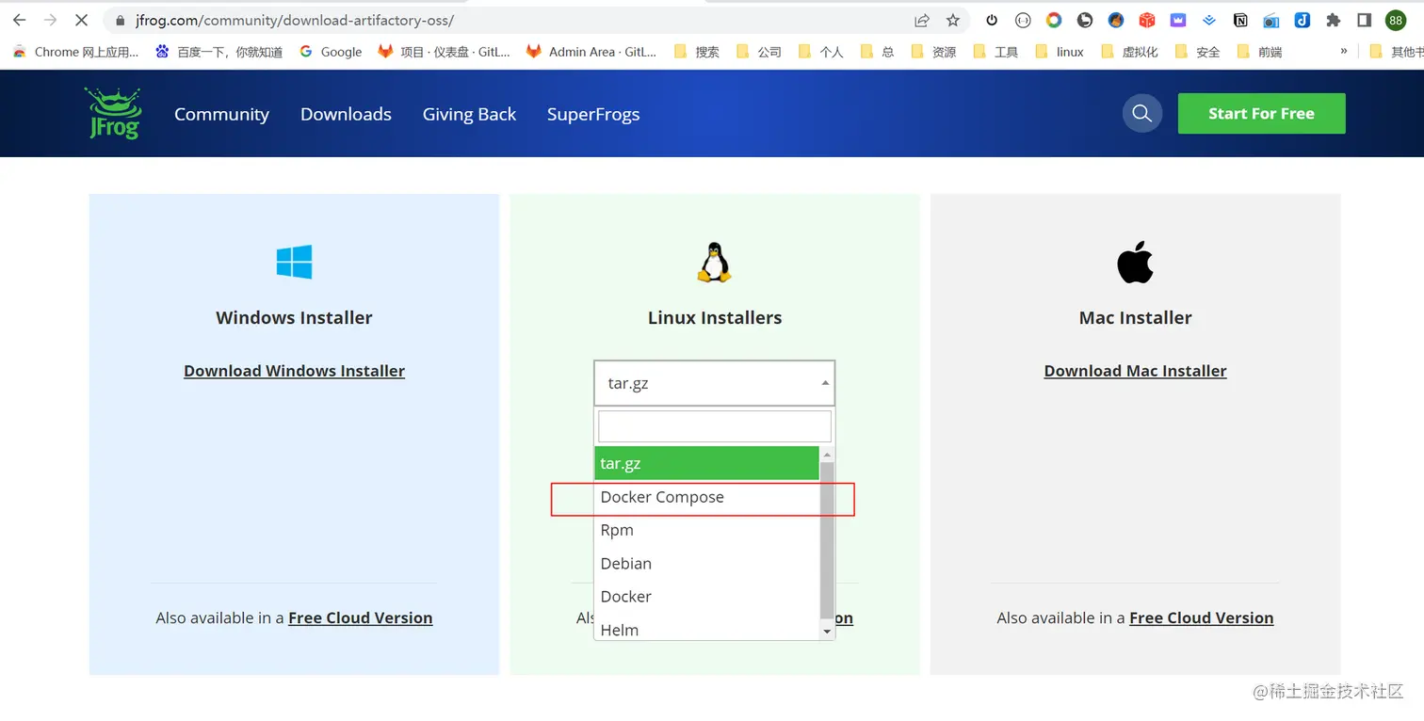Open the 工具 bookmarks folder
Viewport: 1424px width, 721px height.
pyautogui.click(x=995, y=52)
